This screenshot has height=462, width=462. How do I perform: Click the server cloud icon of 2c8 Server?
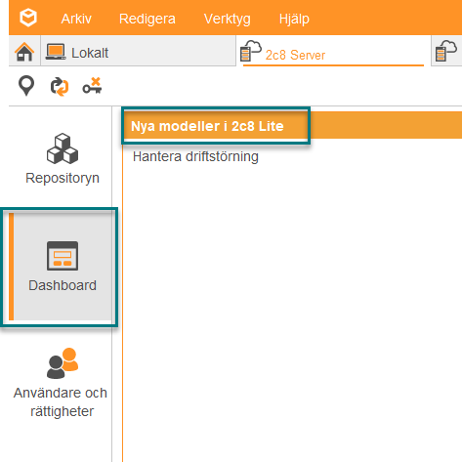click(x=251, y=51)
